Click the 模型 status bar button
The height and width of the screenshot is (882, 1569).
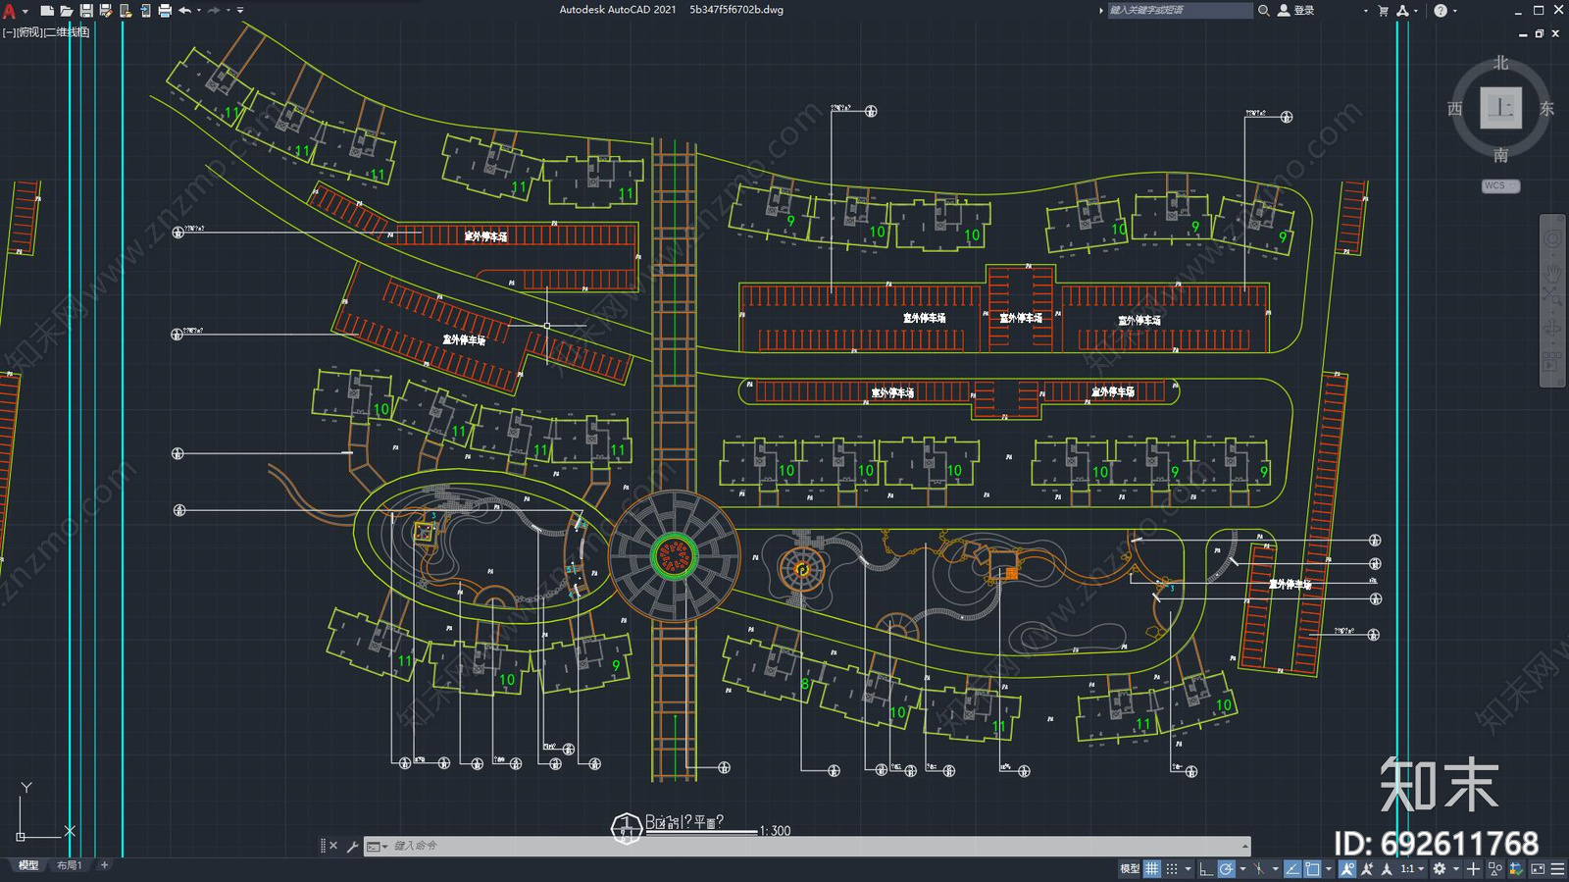1130,868
